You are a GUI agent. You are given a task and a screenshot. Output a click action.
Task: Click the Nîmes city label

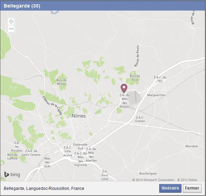(79, 116)
